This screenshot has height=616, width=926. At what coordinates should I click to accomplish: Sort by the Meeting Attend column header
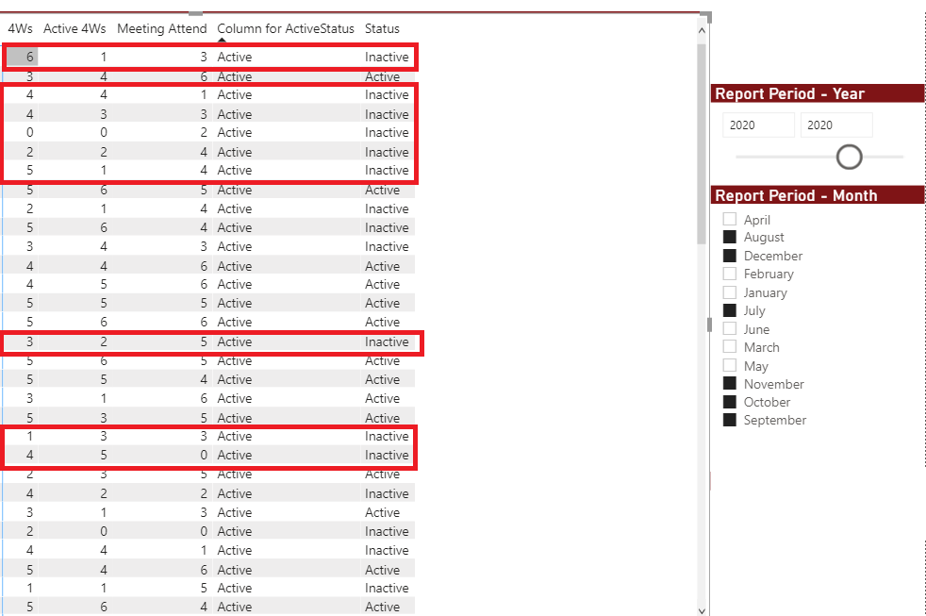tap(162, 28)
